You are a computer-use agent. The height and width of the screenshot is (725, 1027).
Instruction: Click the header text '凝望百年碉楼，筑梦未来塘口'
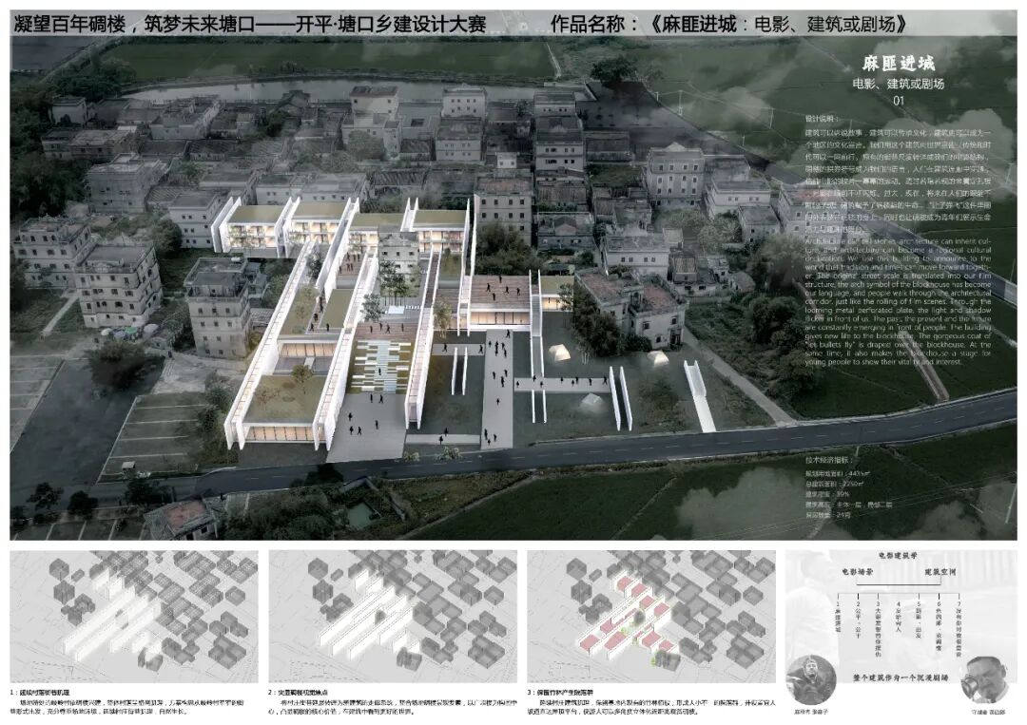click(134, 25)
